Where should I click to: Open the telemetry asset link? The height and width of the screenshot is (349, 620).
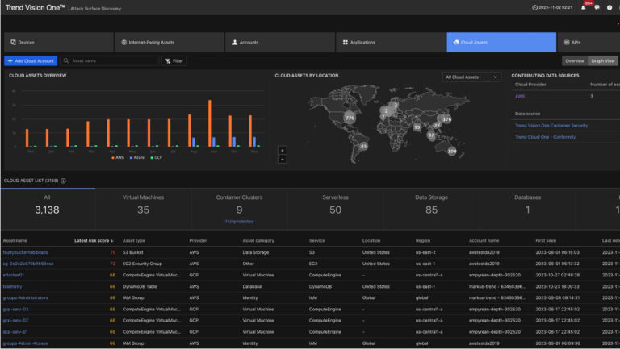tap(12, 287)
